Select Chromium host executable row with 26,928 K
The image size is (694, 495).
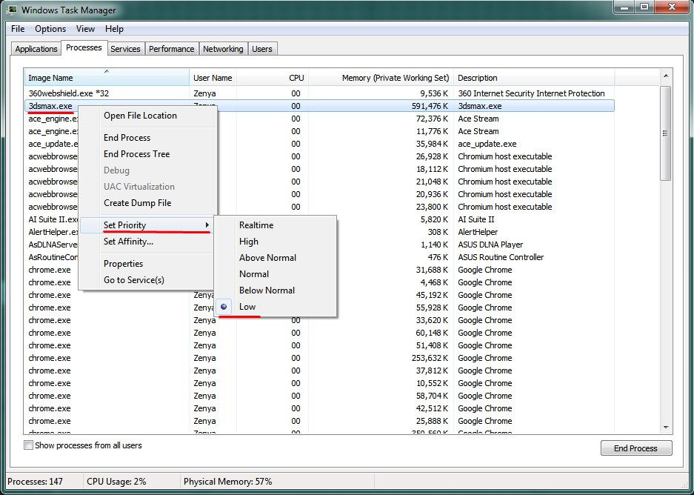tap(319, 156)
